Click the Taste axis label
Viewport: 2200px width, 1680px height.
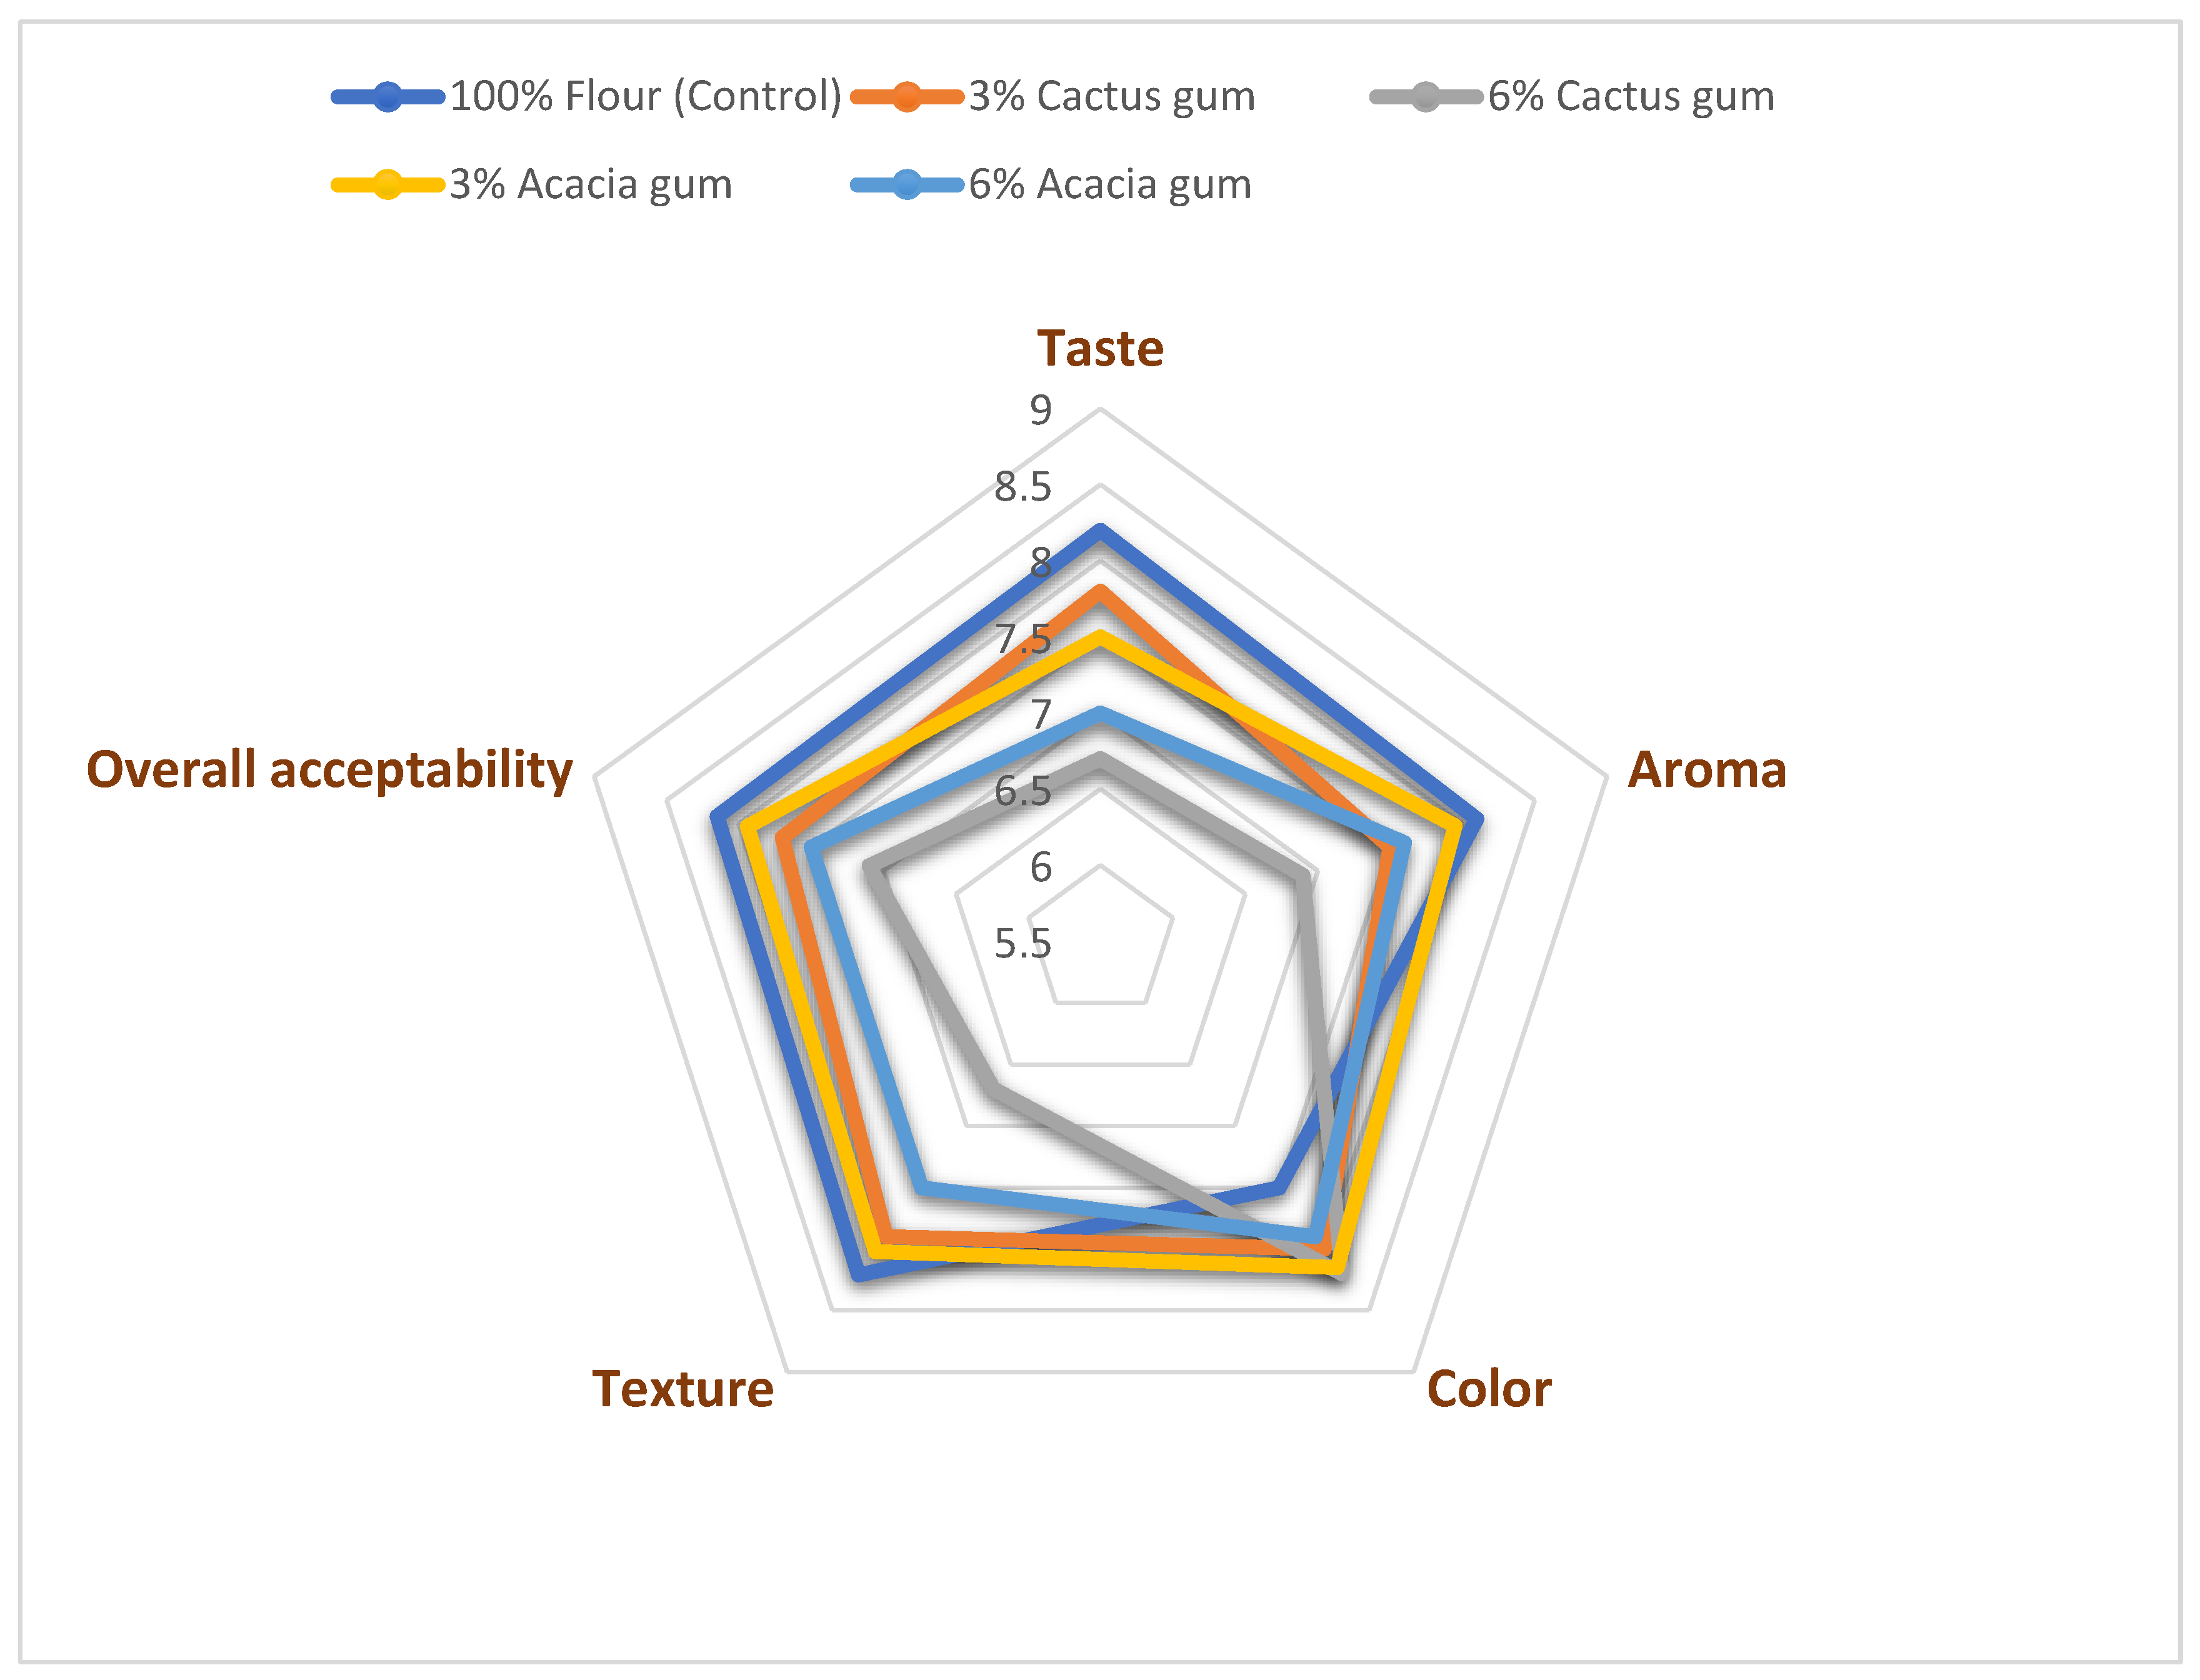(1100, 349)
